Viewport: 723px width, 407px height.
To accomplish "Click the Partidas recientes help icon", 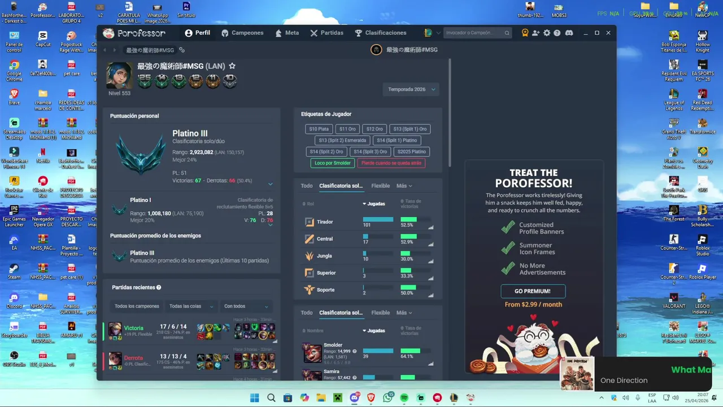I will click(x=159, y=288).
